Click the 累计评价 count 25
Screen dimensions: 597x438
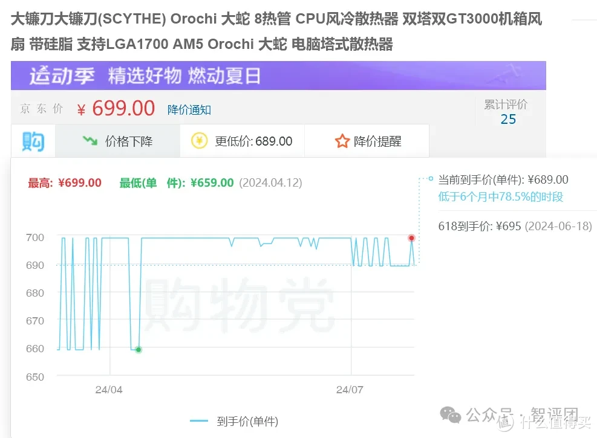coord(508,119)
